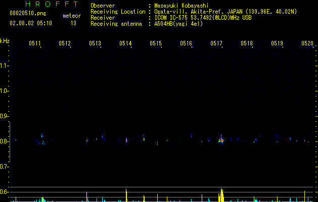
Task: Select the filename 08020510.png
Action: click(x=28, y=13)
